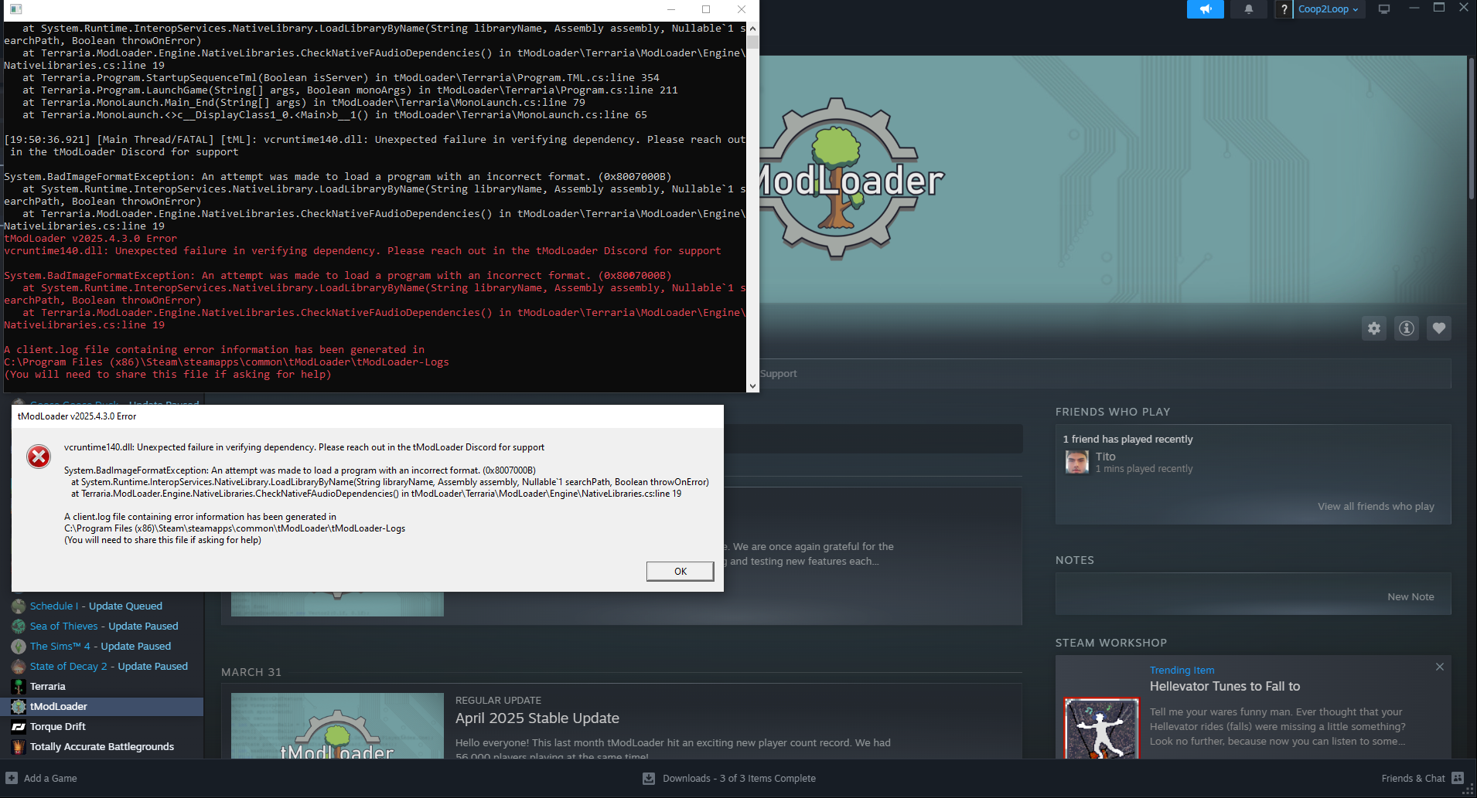Click Tito's friend avatar
Viewport: 1477px width, 798px height.
coord(1077,462)
